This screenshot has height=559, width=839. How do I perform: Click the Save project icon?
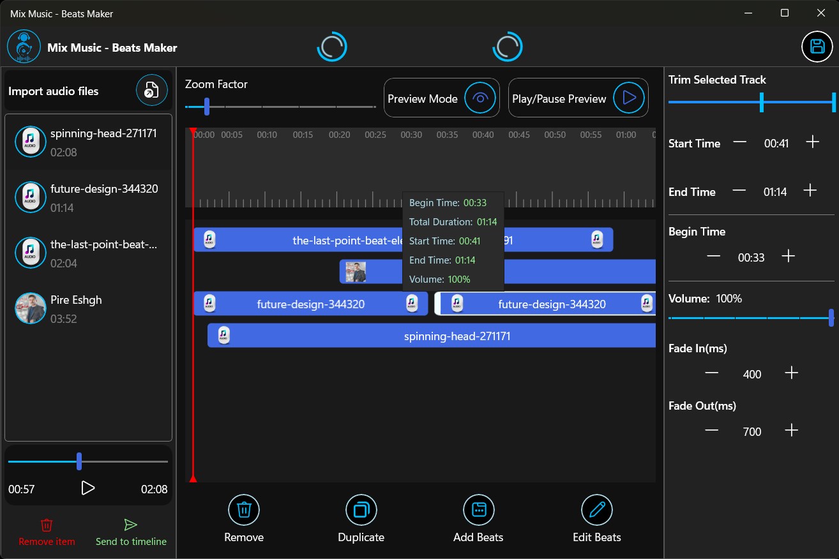(x=817, y=46)
